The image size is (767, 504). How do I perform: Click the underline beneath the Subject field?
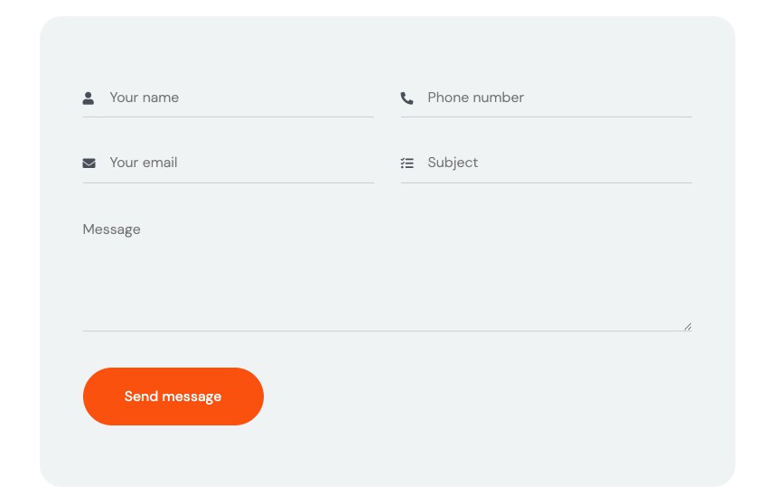[546, 182]
